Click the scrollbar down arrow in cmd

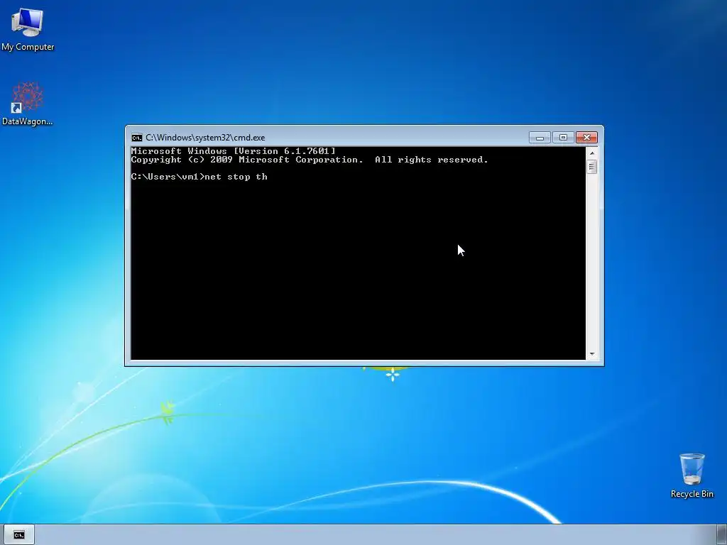tap(591, 354)
